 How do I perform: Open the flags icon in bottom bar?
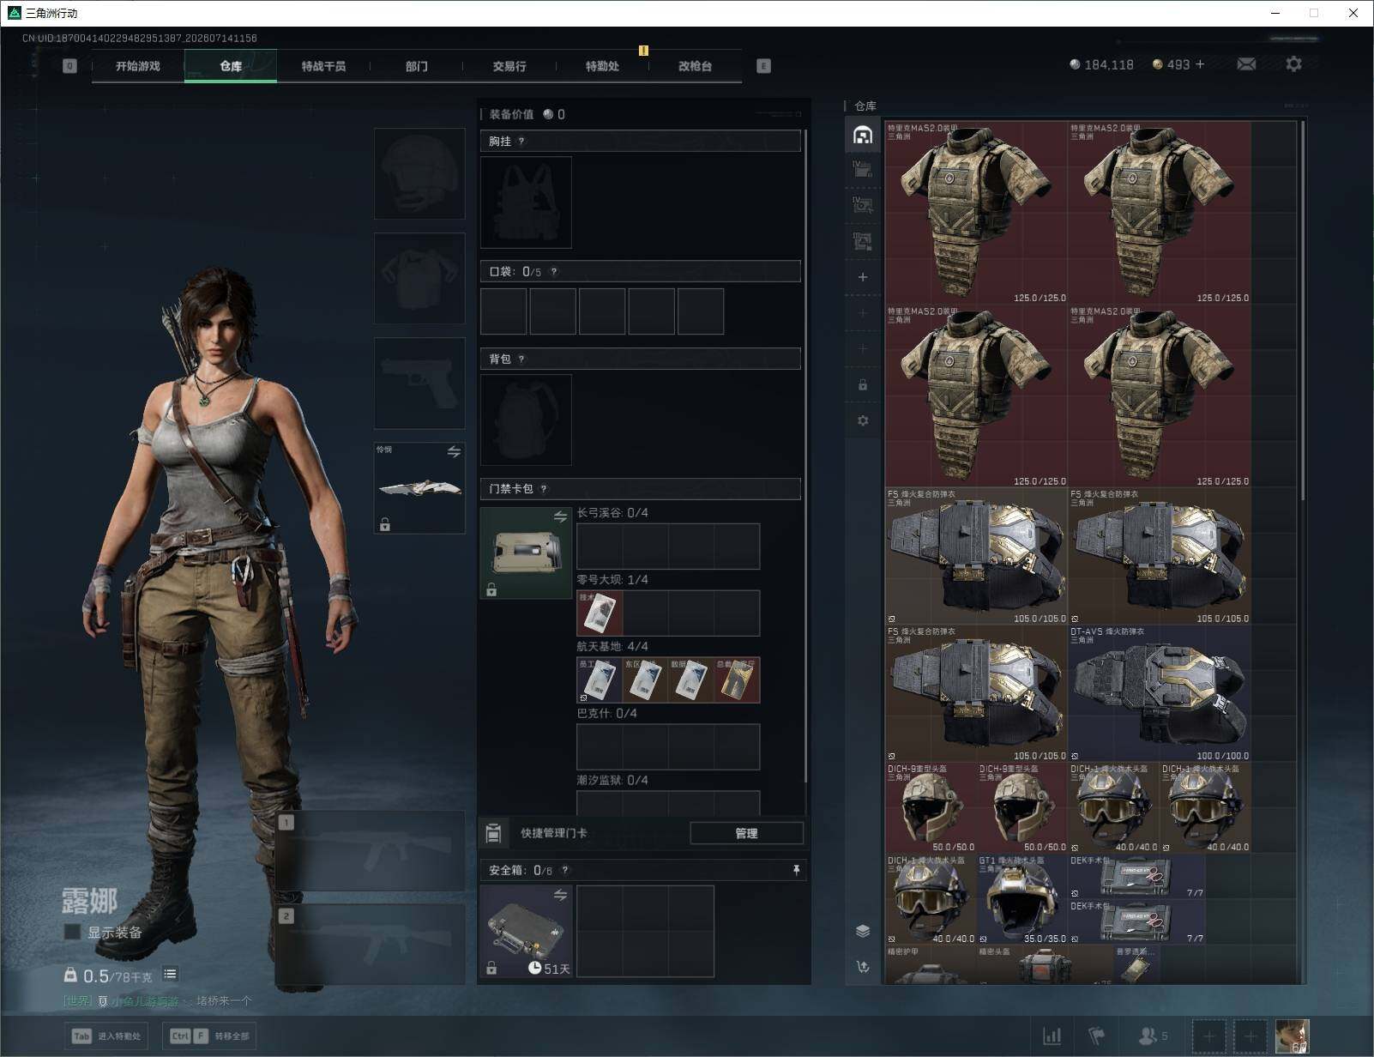(1096, 1036)
